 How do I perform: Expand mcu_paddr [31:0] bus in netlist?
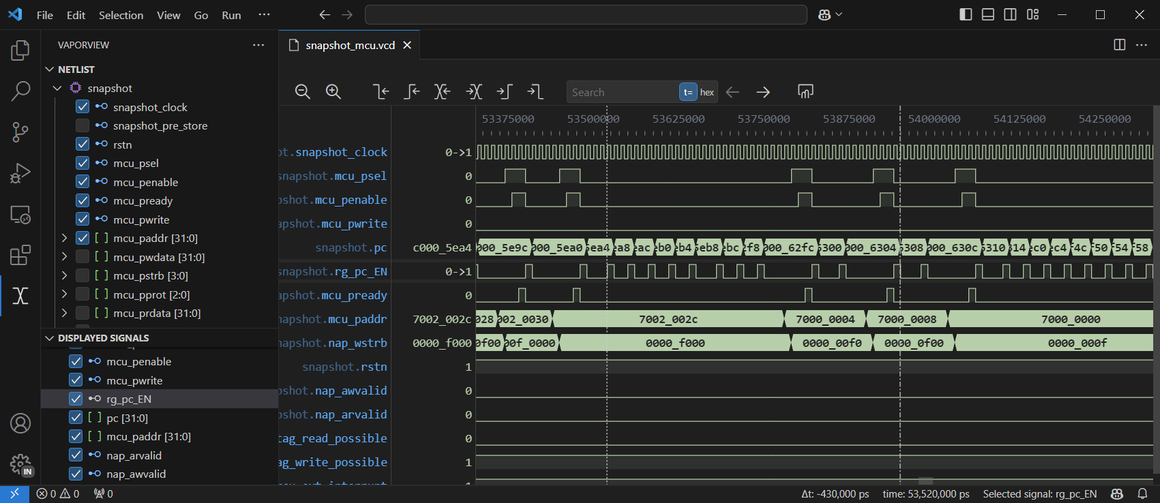click(64, 238)
